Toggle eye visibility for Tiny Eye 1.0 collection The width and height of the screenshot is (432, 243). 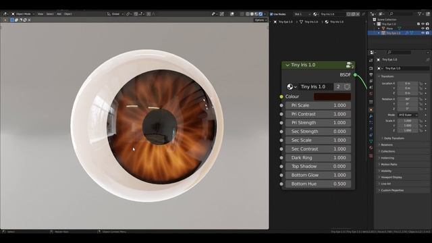tap(423, 24)
